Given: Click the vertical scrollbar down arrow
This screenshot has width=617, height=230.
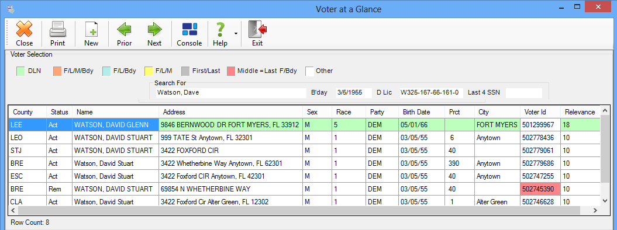Looking at the screenshot, I should point(605,201).
